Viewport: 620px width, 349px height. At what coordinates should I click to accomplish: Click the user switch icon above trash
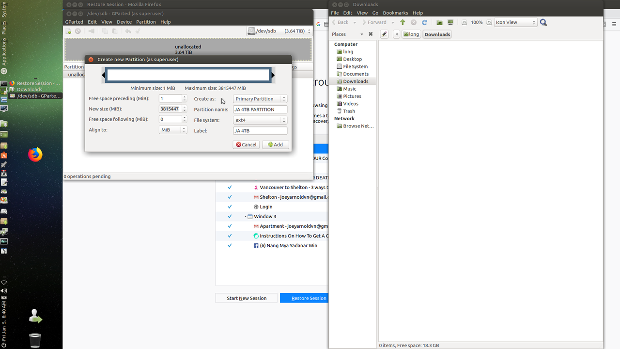[35, 317]
